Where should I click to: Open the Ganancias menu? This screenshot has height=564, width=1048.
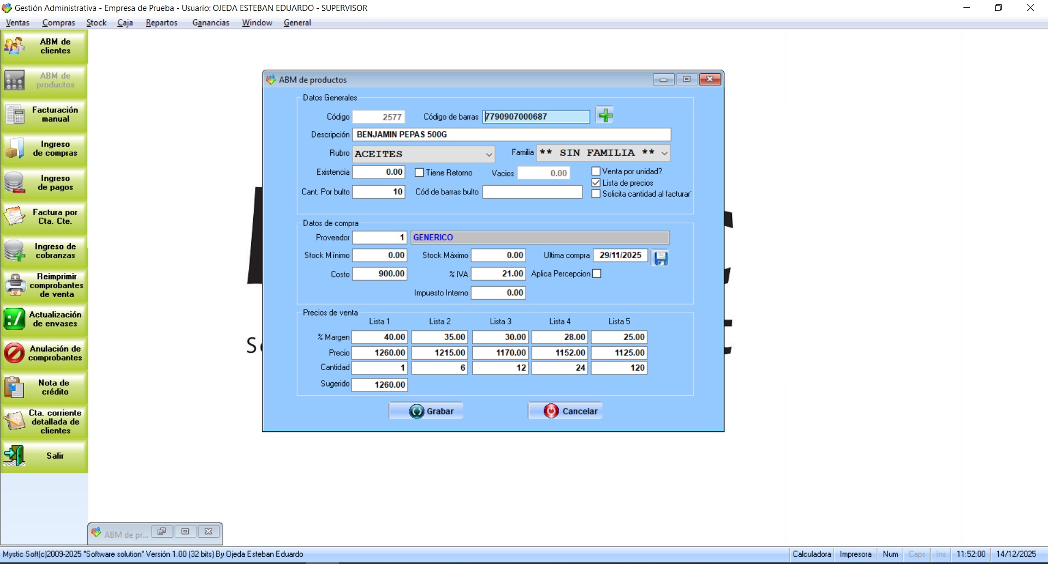pos(211,22)
